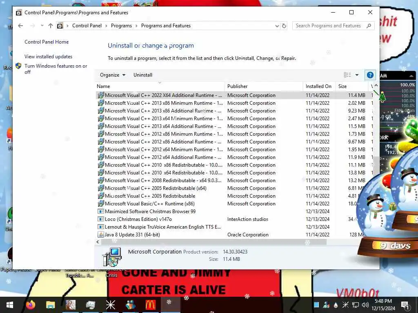Click chevron after Programs breadcrumb
The image size is (418, 313).
[136, 26]
